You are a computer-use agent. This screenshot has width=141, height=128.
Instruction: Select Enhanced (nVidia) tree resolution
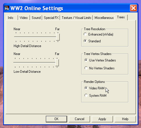click(99, 34)
